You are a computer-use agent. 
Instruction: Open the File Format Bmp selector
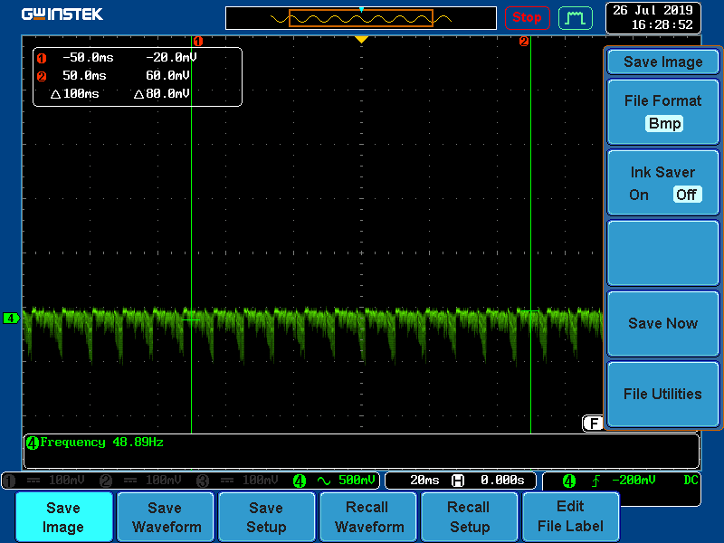(x=663, y=112)
